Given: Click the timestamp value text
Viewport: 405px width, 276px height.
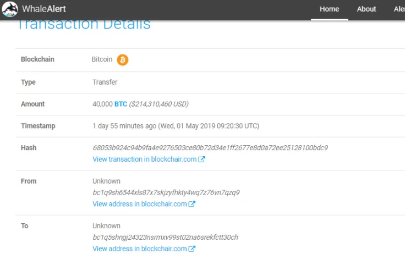Looking at the screenshot, I should (176, 126).
